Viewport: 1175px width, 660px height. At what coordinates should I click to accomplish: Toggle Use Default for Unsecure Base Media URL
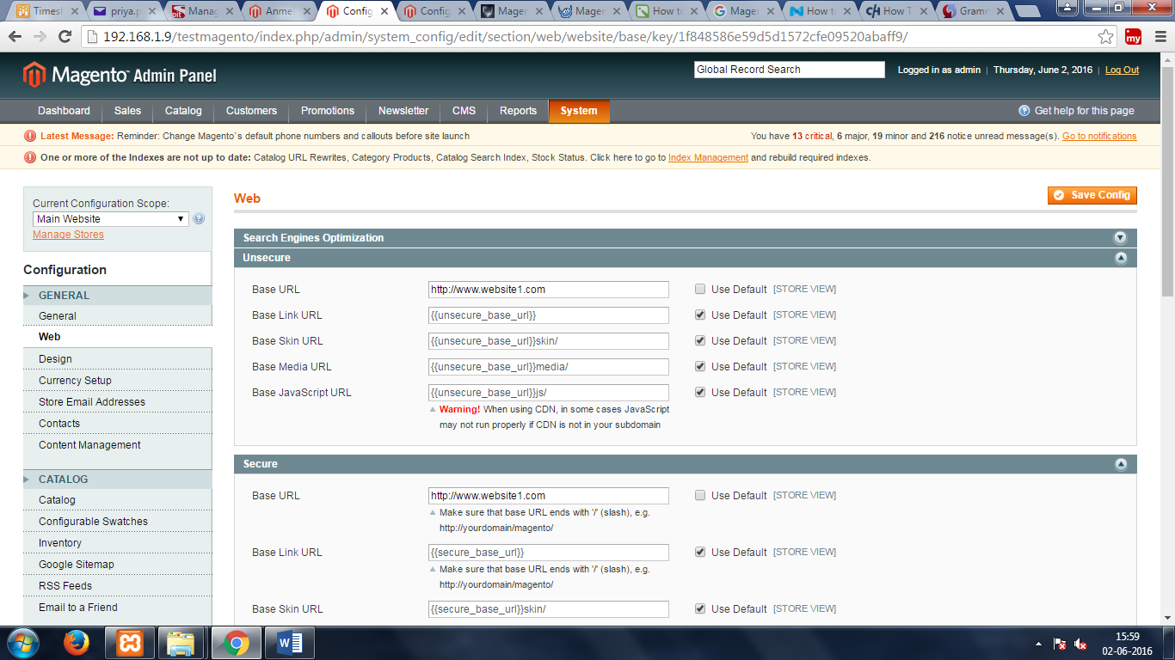coord(700,366)
